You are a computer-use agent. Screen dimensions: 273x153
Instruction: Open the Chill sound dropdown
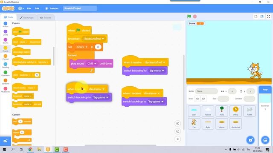[x=92, y=63]
